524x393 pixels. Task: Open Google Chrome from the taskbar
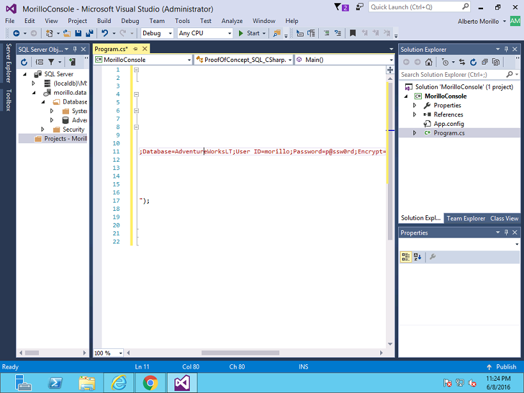(x=150, y=383)
